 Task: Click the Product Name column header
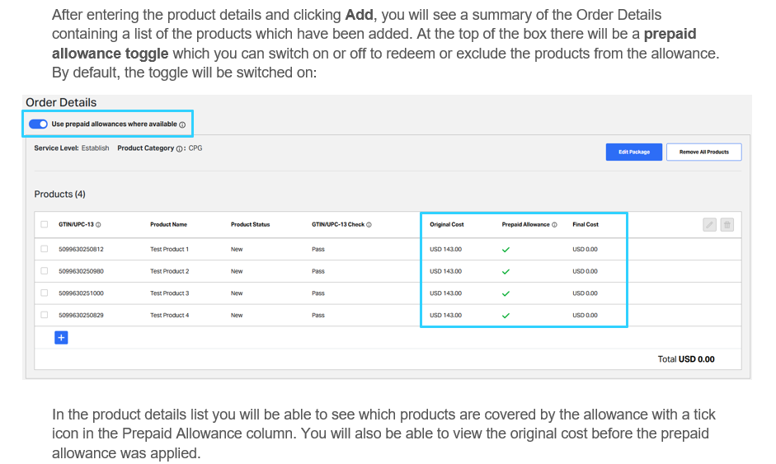pos(168,225)
